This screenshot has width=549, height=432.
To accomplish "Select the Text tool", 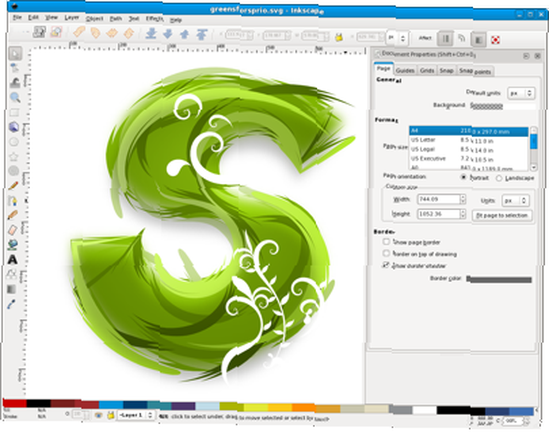I will coord(13,260).
